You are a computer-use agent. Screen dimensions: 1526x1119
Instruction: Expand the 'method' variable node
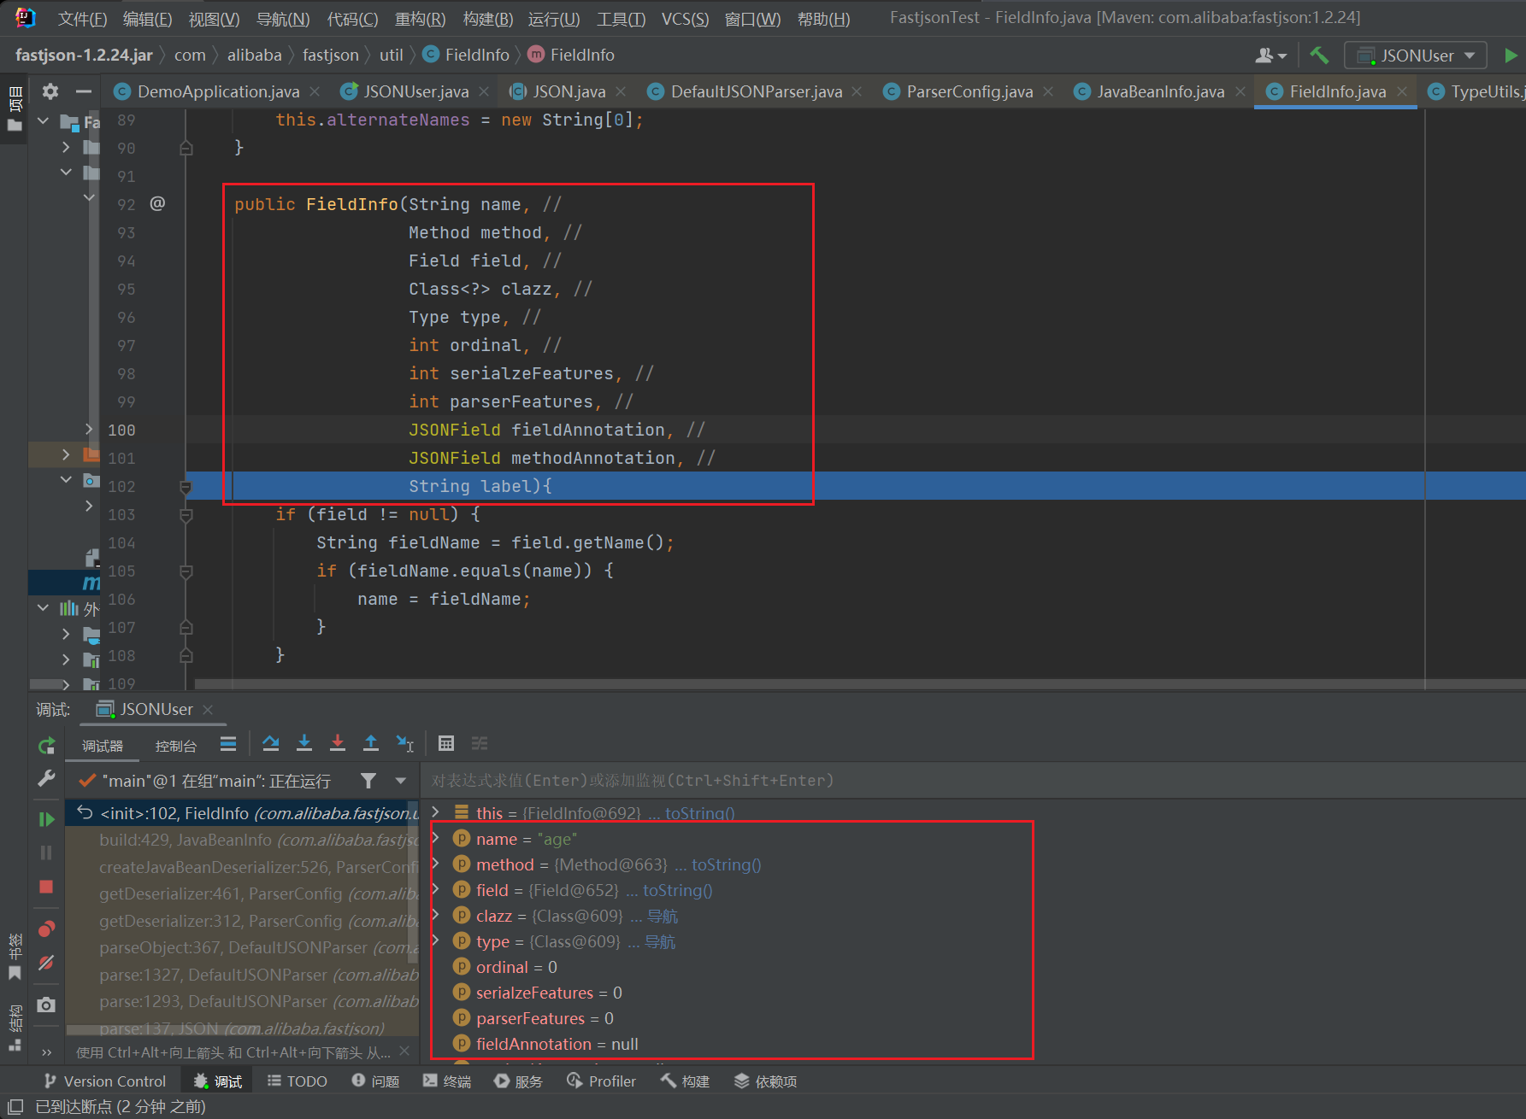pyautogui.click(x=436, y=864)
